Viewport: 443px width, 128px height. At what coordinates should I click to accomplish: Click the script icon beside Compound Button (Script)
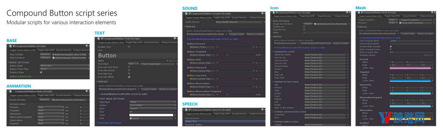[x=11, y=46]
